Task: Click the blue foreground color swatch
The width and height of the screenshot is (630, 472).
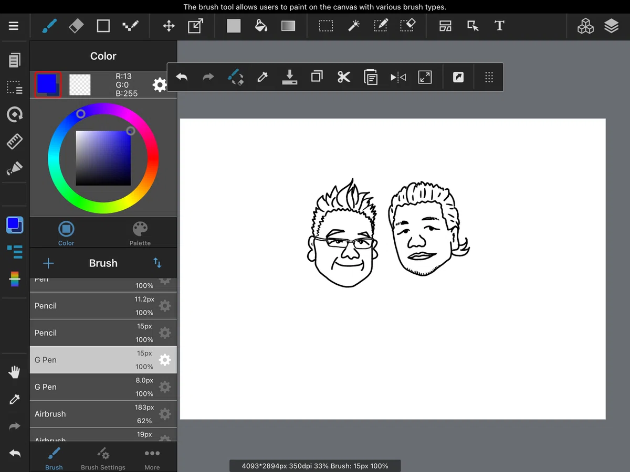Action: [48, 84]
